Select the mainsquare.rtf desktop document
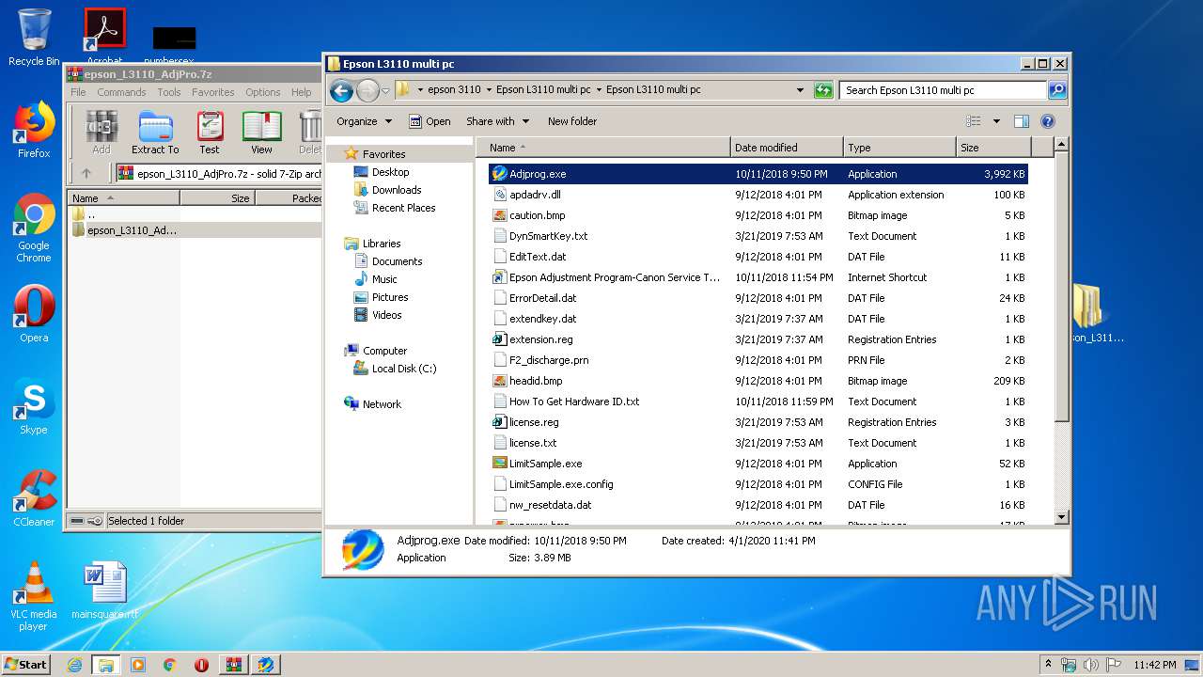 (104, 591)
